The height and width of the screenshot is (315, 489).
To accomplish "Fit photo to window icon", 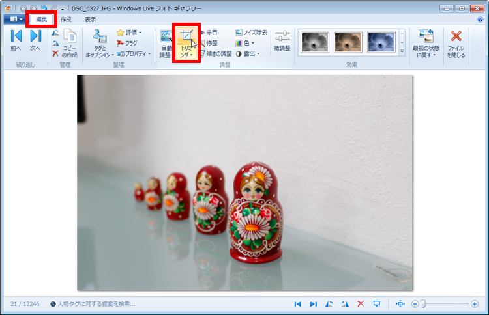I will click(400, 304).
